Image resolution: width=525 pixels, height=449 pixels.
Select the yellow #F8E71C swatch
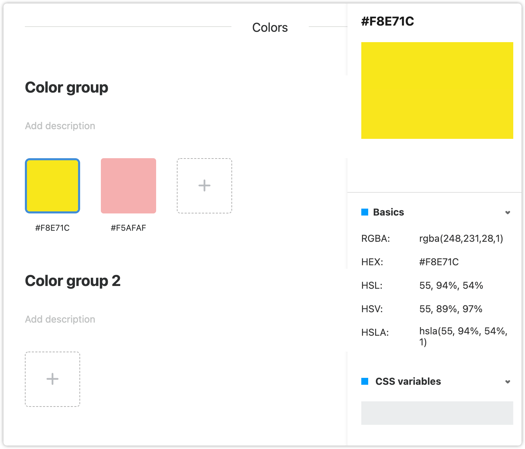click(52, 186)
